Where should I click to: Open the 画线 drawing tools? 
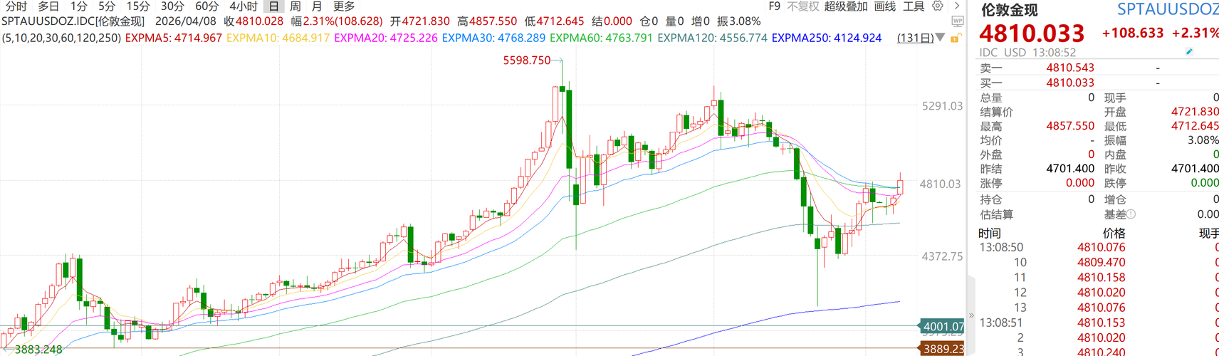point(885,6)
